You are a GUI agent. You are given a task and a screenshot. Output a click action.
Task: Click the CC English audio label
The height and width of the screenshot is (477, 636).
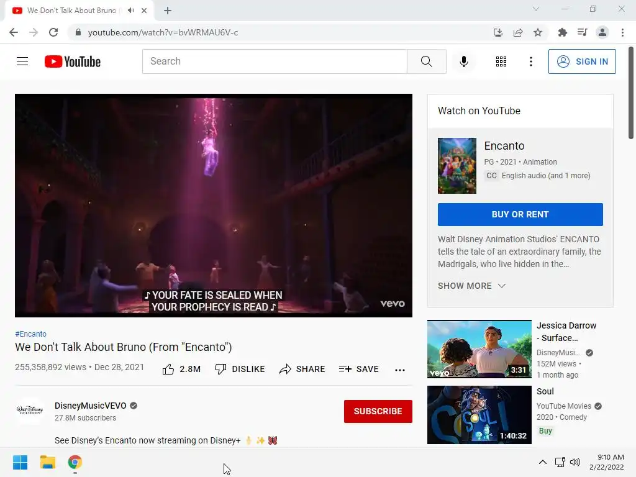point(538,176)
